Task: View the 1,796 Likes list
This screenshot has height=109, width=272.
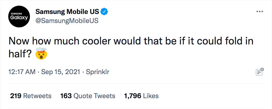Action: pyautogui.click(x=141, y=96)
